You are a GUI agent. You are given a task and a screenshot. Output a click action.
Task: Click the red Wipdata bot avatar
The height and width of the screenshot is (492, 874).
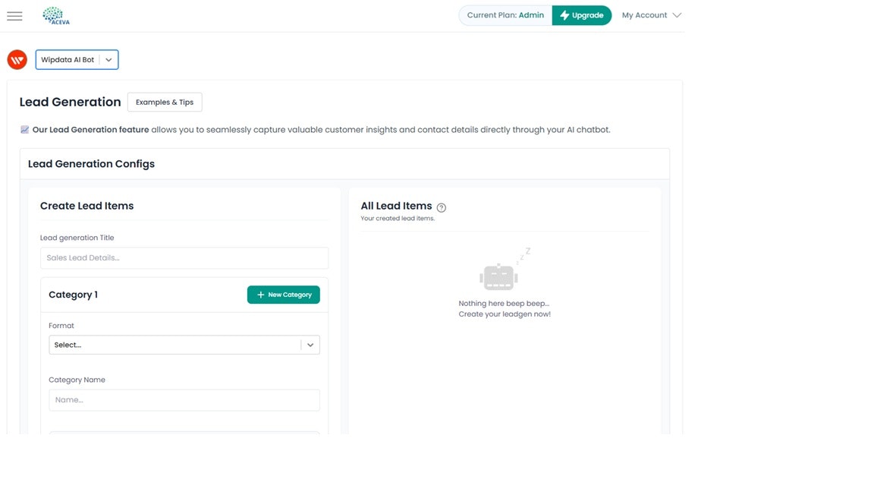coord(17,60)
